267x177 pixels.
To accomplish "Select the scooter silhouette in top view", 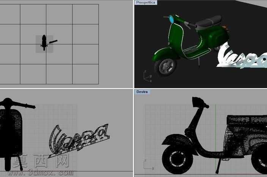I will click(44, 43).
